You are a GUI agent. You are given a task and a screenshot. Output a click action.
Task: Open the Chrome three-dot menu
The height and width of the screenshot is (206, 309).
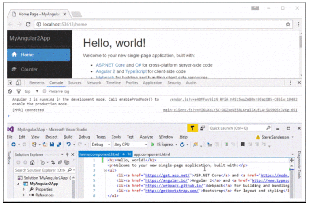click(298, 24)
